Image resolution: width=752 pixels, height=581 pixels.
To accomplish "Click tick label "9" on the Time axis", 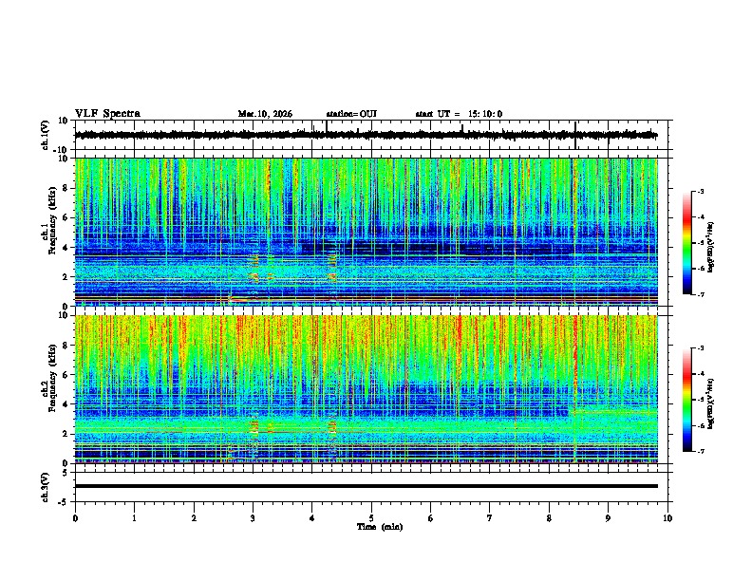I will click(x=608, y=518).
